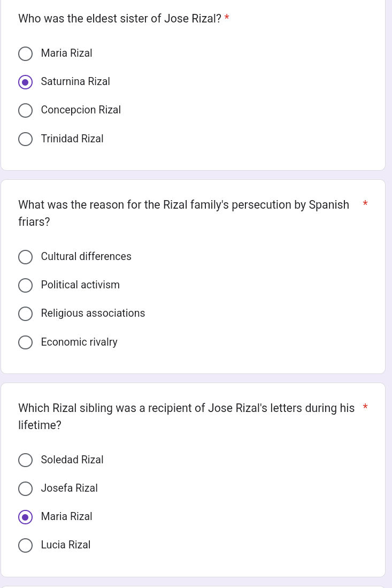Choose Josefa Rizal as the letter recipient
The width and height of the screenshot is (392, 588).
tap(25, 488)
